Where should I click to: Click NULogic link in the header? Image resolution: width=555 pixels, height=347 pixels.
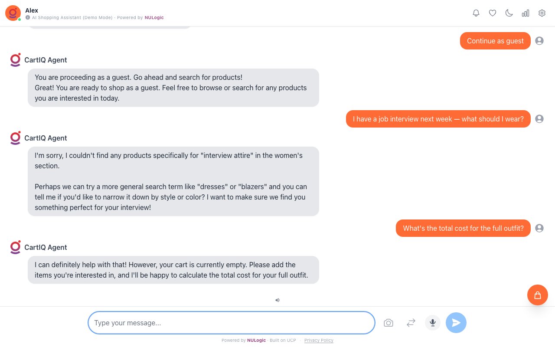click(x=154, y=18)
